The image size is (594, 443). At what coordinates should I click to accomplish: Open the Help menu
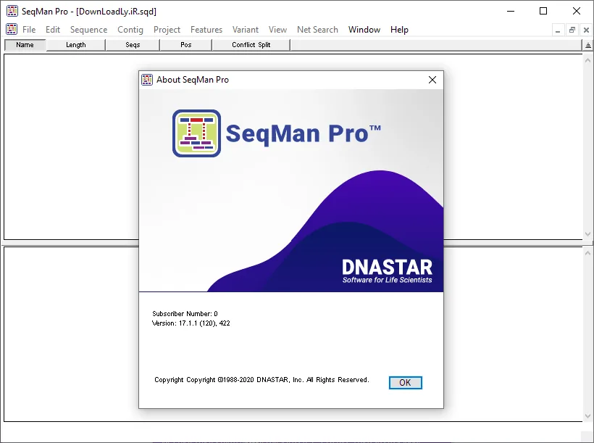pyautogui.click(x=399, y=30)
